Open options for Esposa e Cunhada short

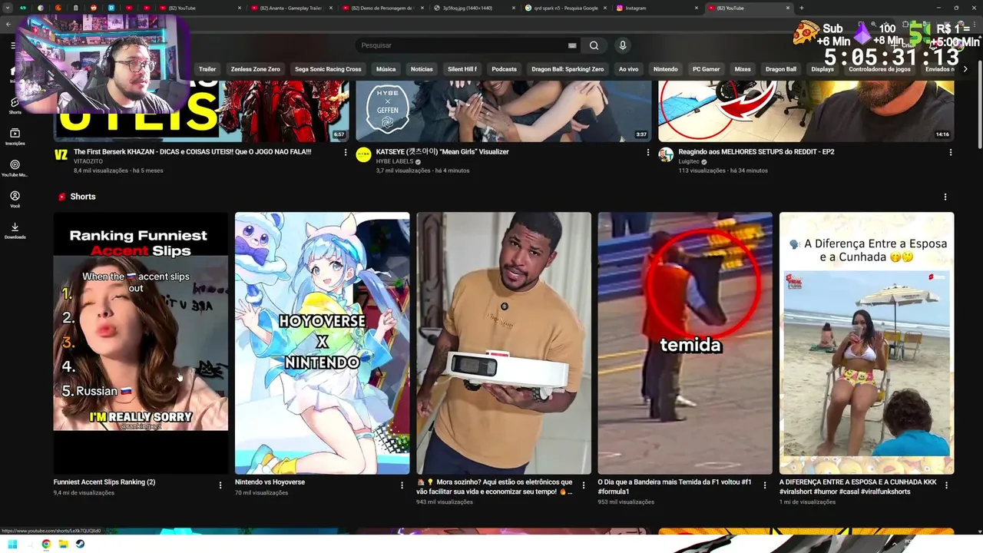click(946, 485)
